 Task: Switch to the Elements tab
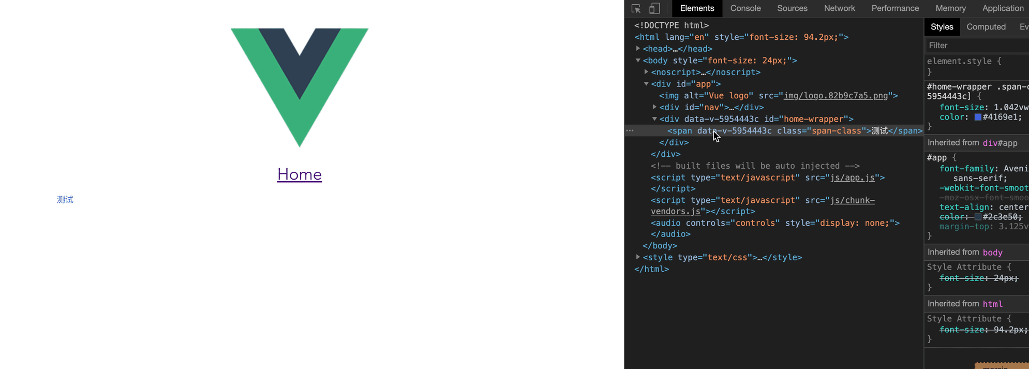click(697, 8)
